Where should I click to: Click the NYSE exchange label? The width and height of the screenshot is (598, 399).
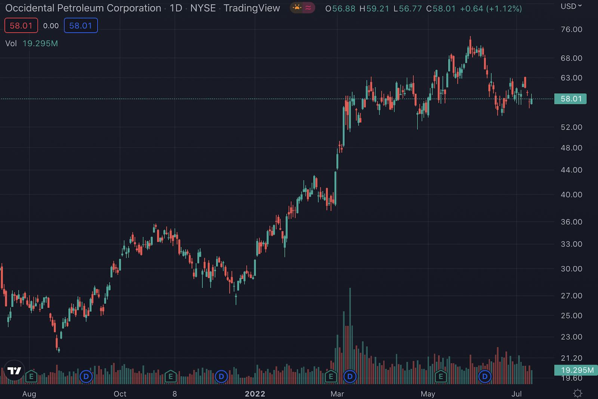[203, 8]
